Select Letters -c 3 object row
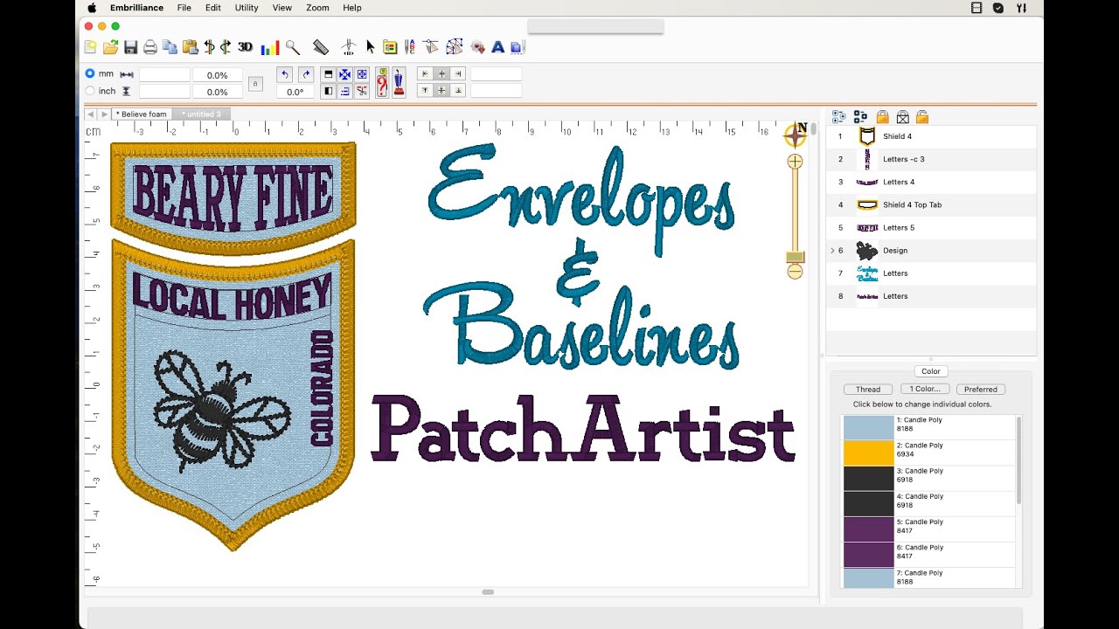Screen dimensions: 1119x629 931,159
